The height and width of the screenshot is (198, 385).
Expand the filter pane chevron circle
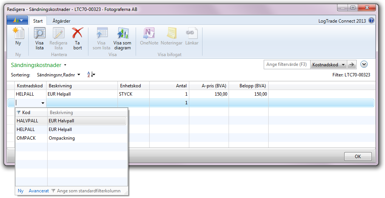364,65
